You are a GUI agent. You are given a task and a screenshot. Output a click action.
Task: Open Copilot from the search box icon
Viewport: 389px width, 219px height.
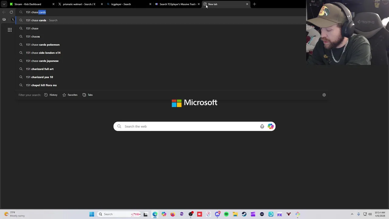click(270, 127)
